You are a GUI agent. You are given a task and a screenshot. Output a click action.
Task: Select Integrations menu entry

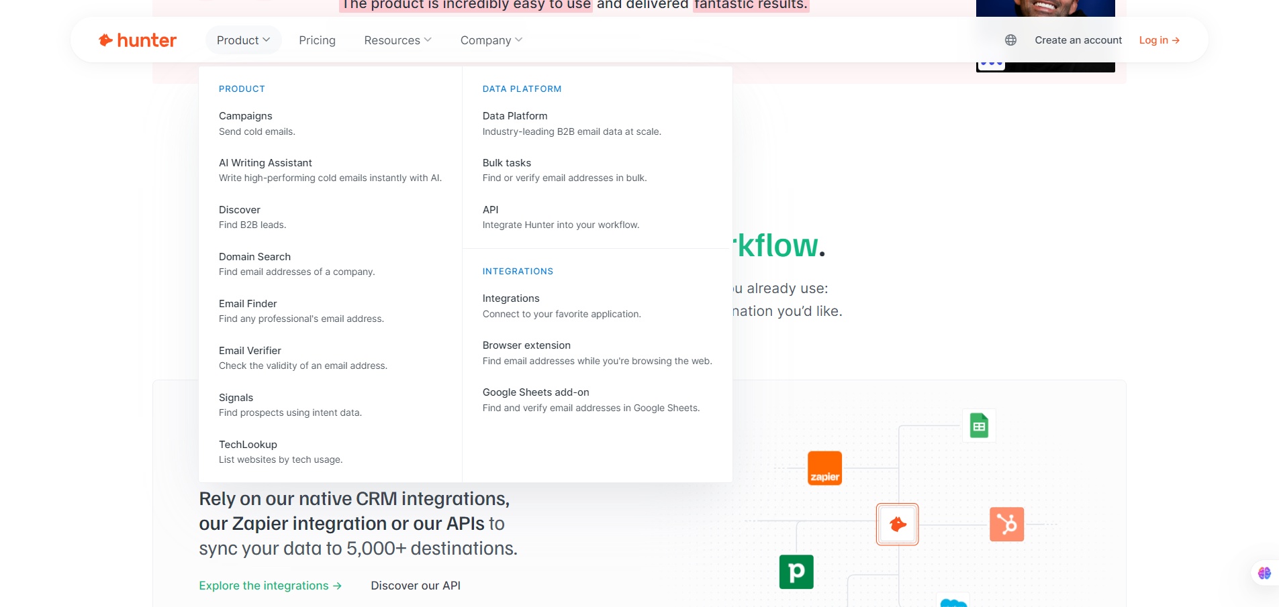click(511, 298)
